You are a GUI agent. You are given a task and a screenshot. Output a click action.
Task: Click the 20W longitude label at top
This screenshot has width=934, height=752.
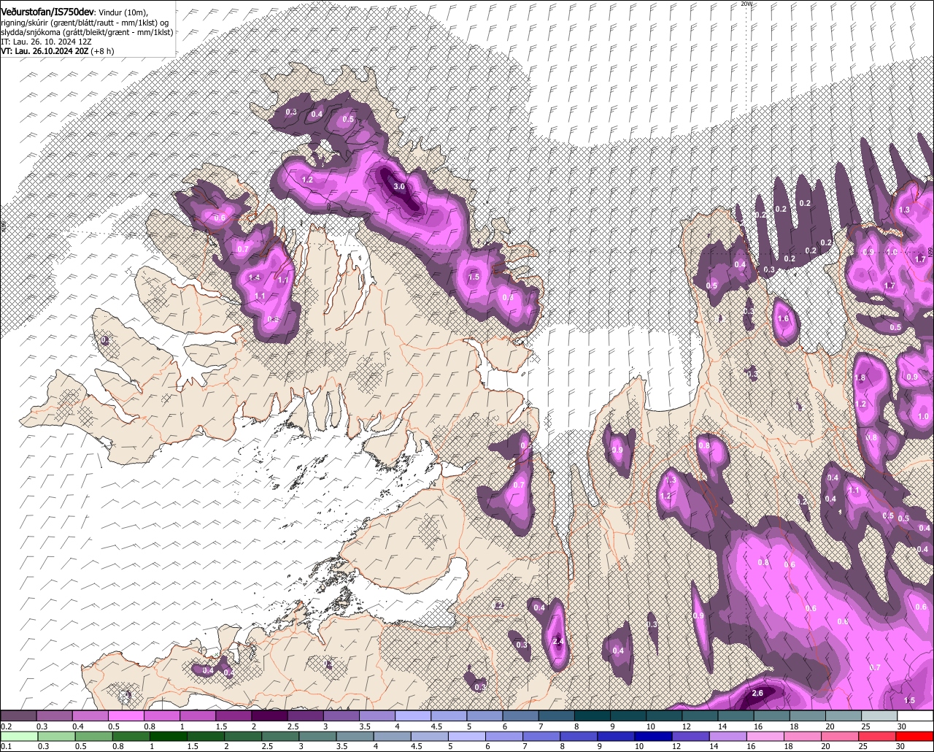[x=746, y=4]
